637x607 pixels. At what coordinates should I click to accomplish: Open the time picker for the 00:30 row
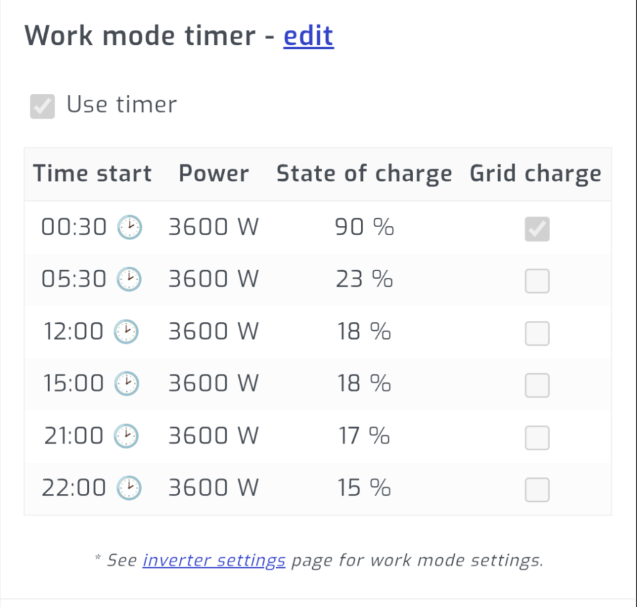(129, 227)
